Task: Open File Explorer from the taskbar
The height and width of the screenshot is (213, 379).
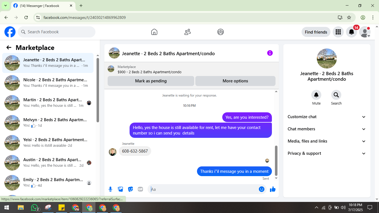Action: click(x=21, y=207)
